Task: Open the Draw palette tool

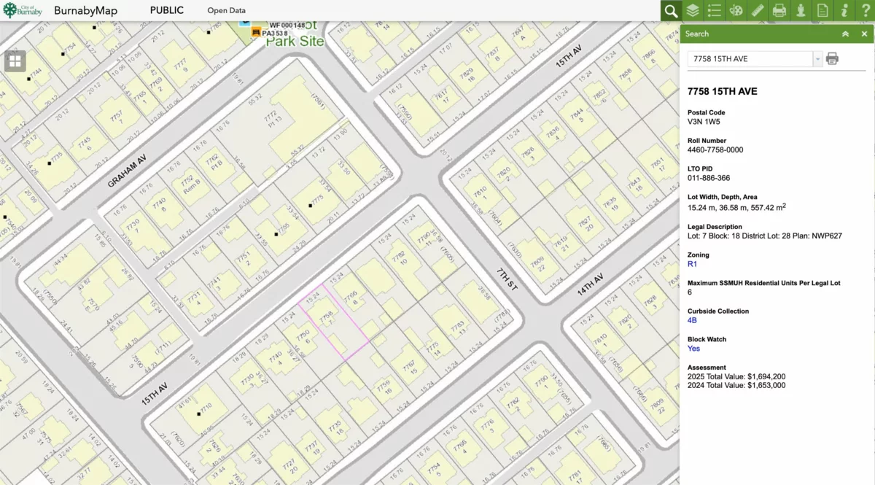Action: [x=736, y=11]
